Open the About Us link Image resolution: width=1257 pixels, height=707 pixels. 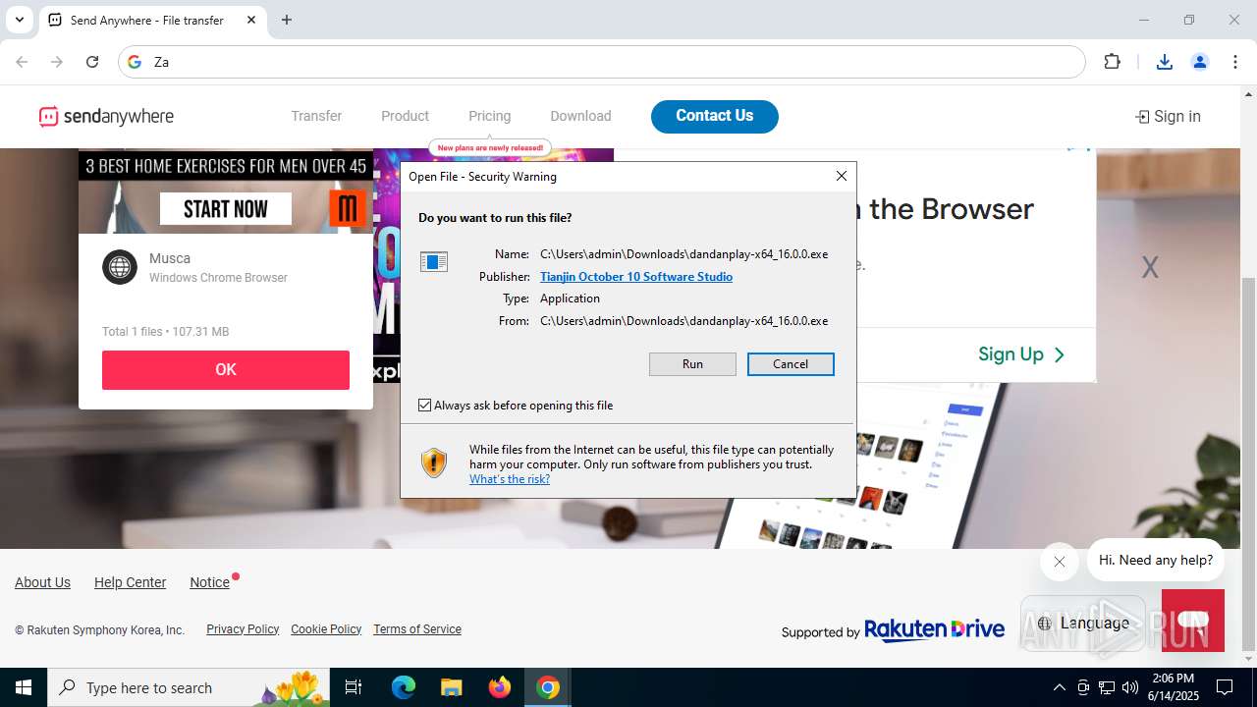42,582
